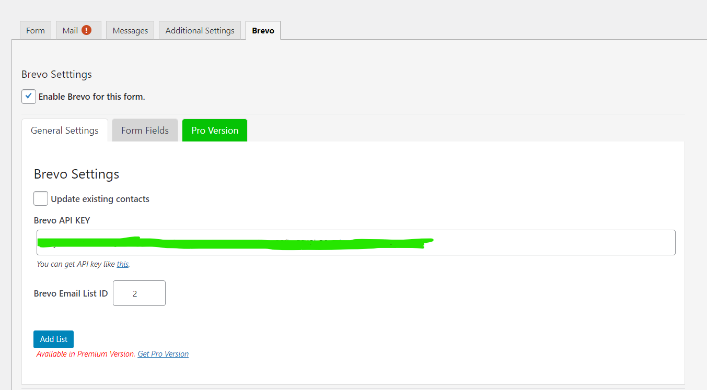This screenshot has width=707, height=390.
Task: Click the inner 'Brevo Settings' panel heading
Action: (76, 174)
